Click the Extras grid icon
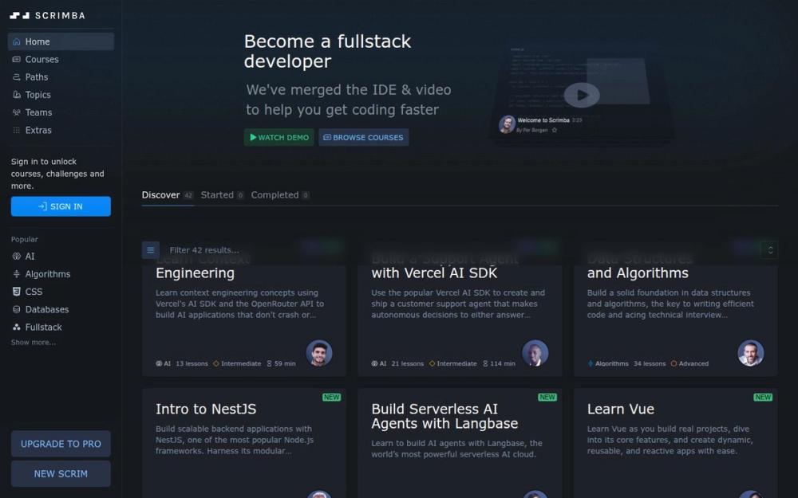 coord(17,131)
